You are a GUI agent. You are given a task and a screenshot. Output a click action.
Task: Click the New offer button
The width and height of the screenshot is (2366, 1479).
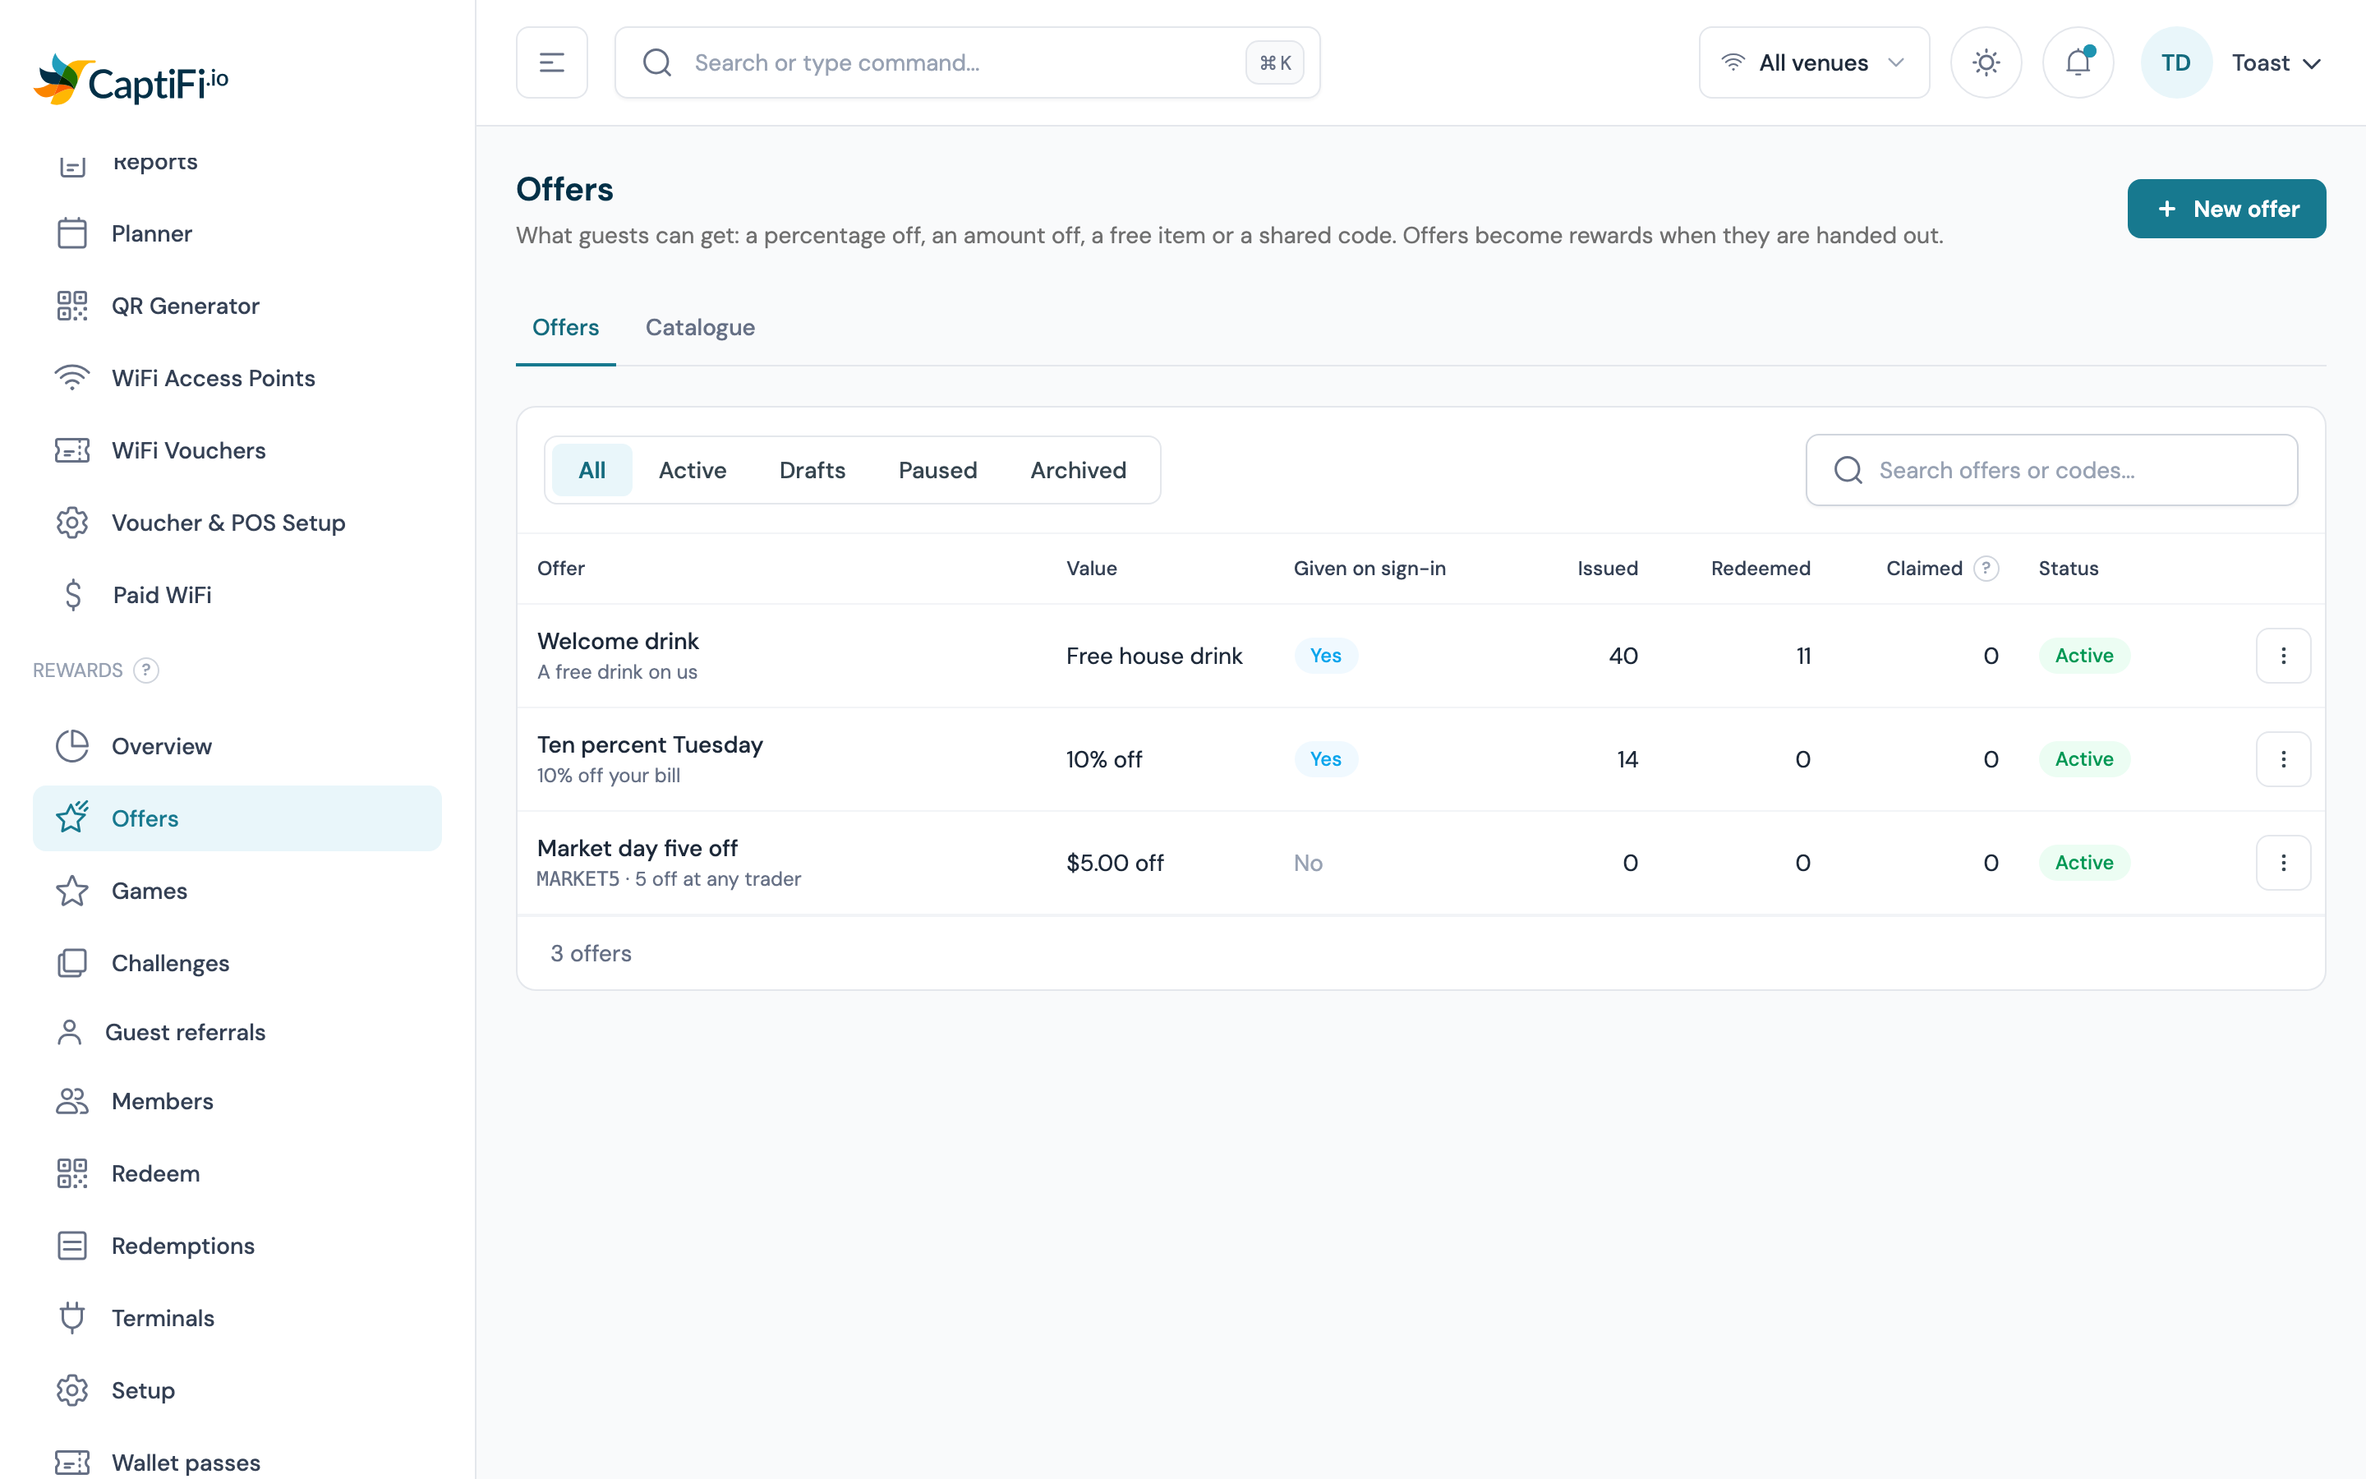coord(2226,209)
